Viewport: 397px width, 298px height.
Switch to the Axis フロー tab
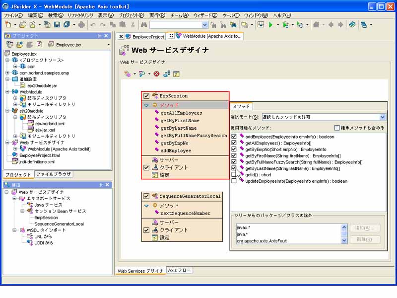point(179,270)
